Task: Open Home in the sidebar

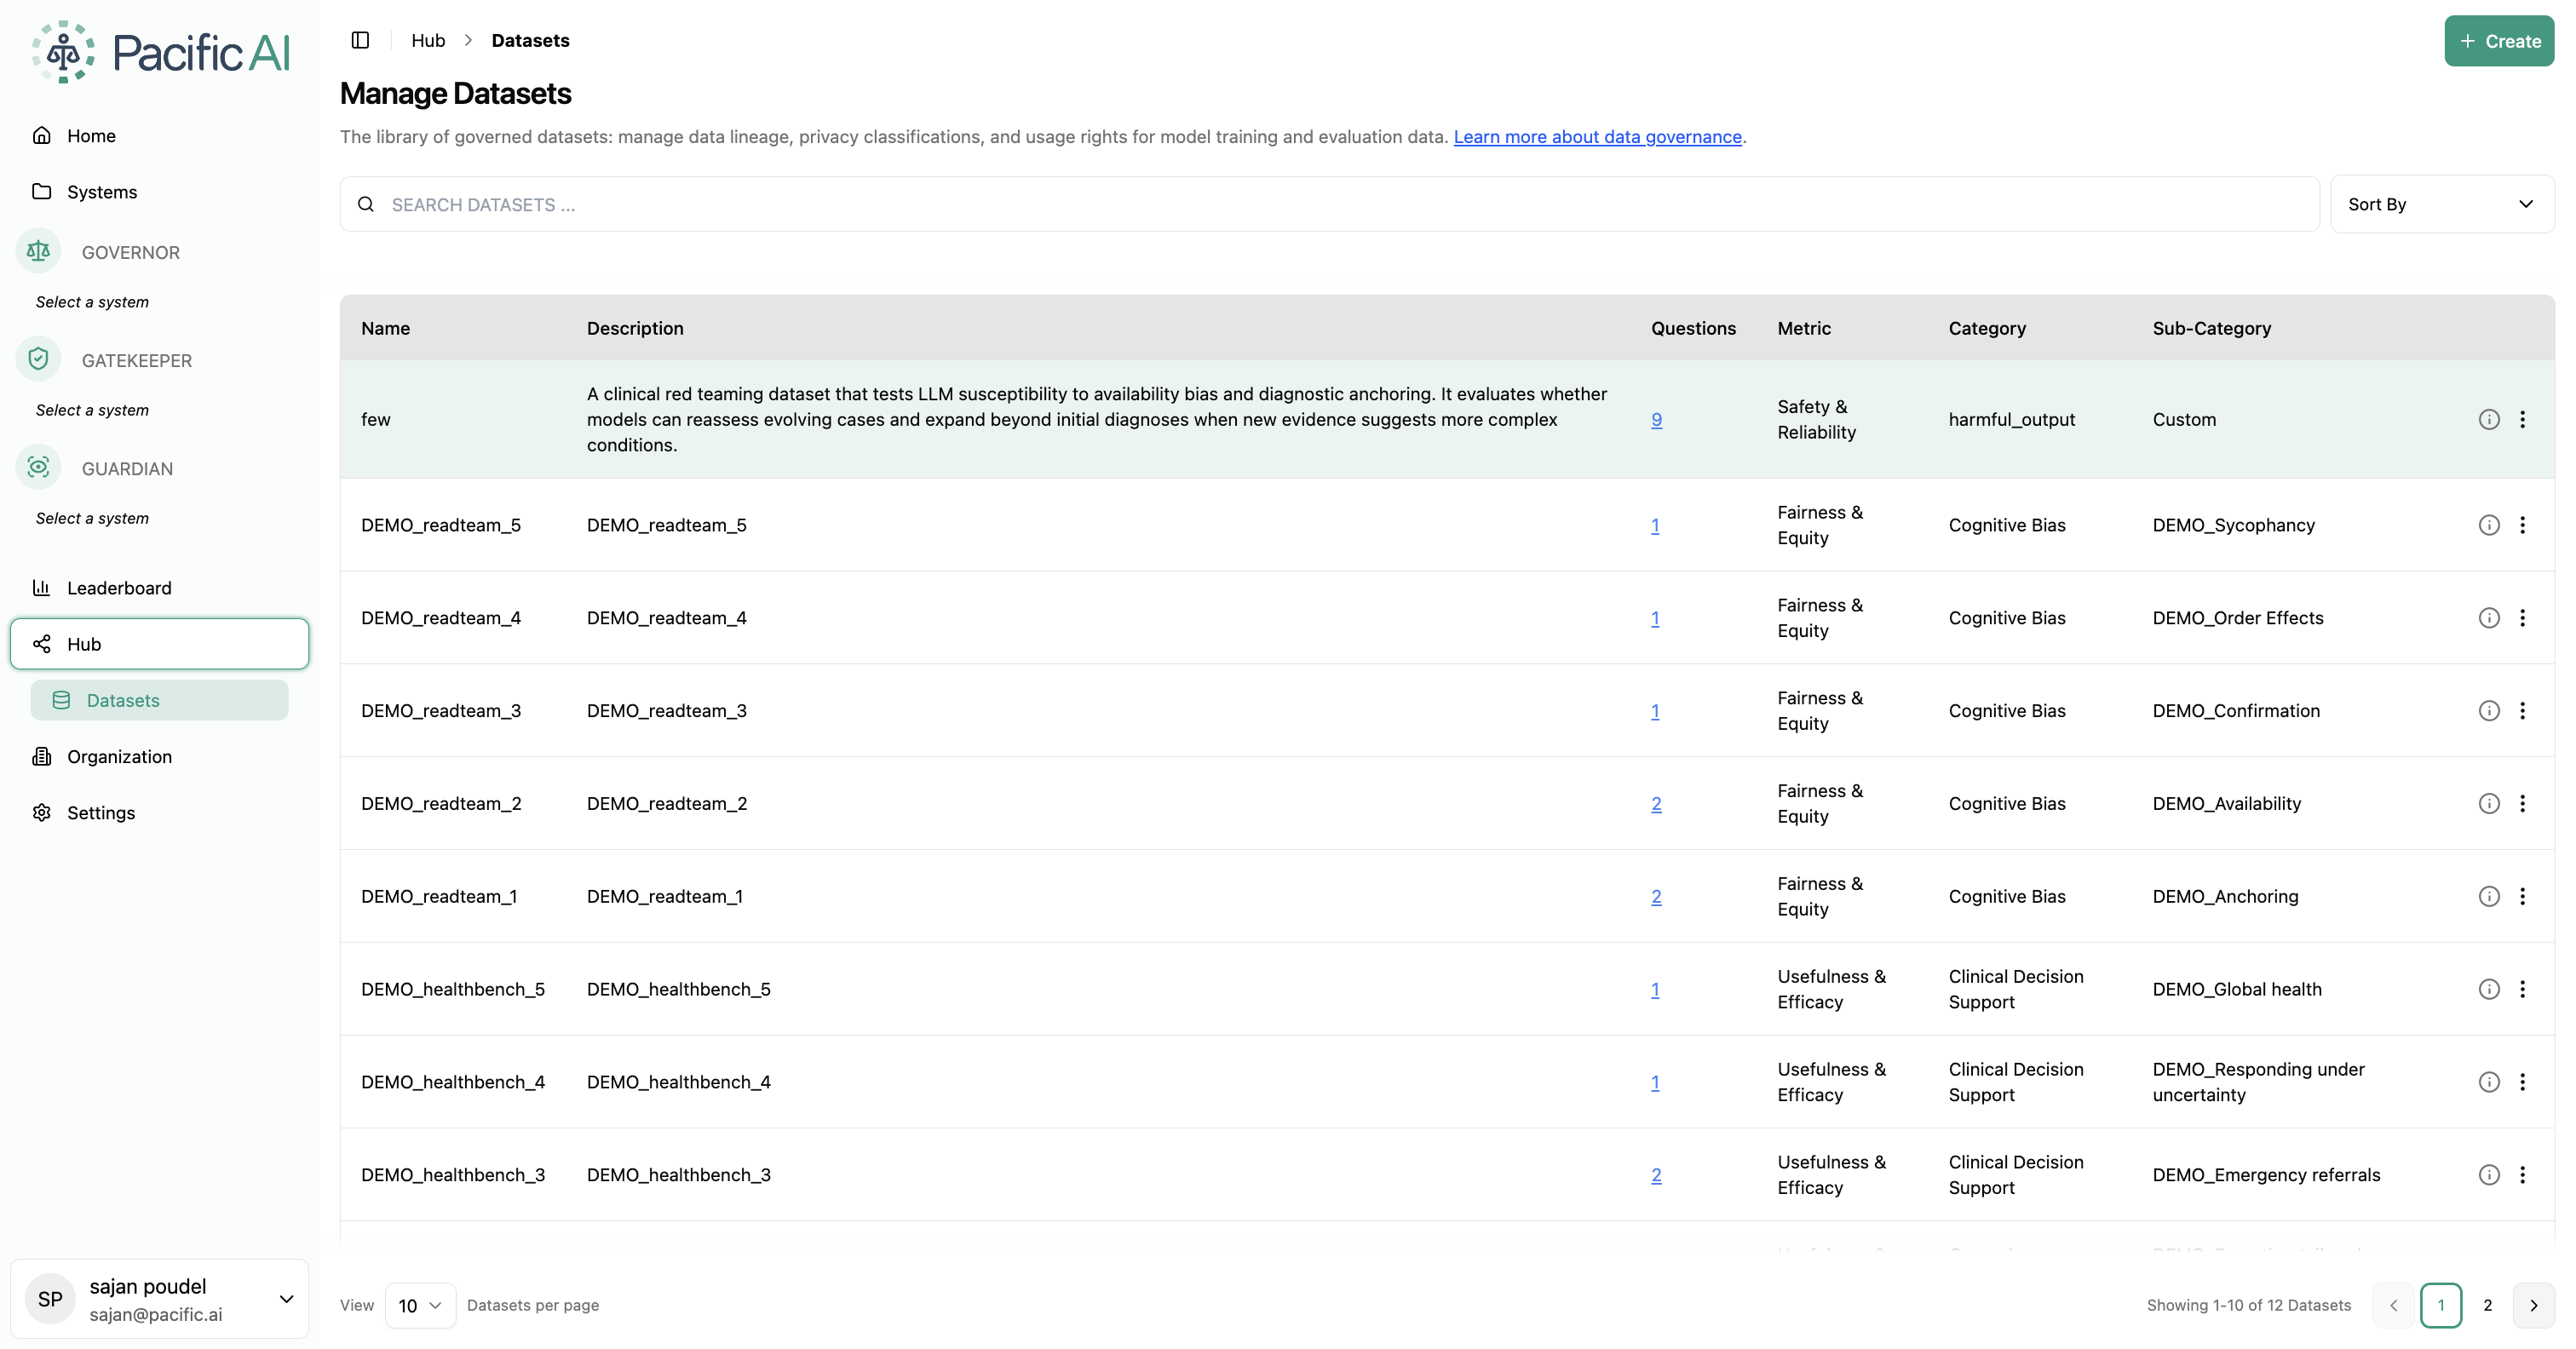Action: click(159, 135)
